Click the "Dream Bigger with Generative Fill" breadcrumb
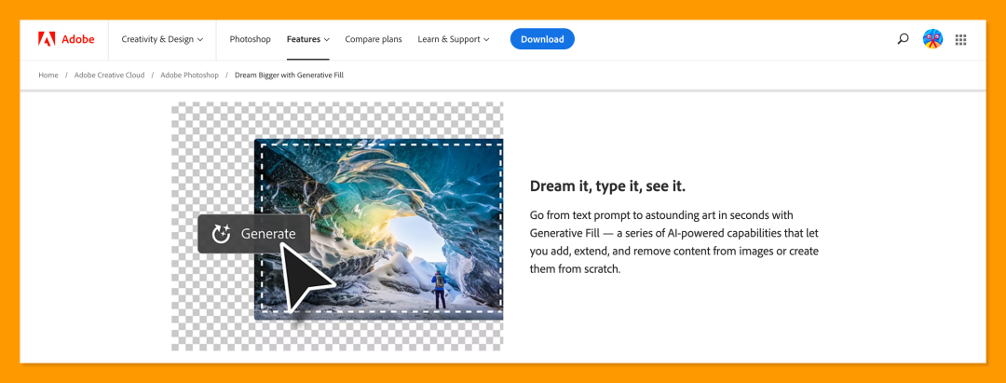 tap(290, 75)
